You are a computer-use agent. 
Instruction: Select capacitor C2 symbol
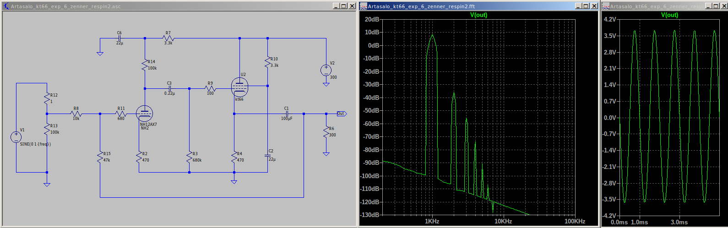pyautogui.click(x=267, y=156)
